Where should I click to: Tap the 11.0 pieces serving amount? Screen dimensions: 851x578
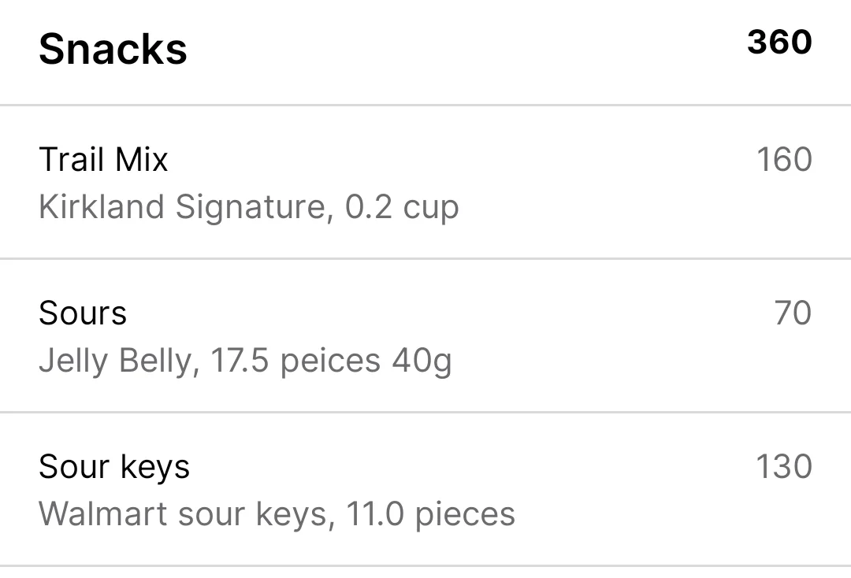(430, 514)
